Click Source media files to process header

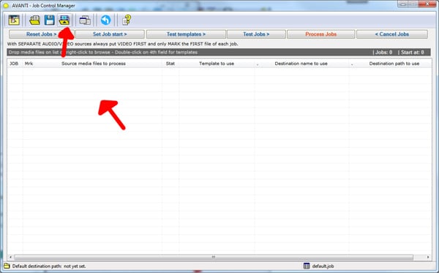94,64
